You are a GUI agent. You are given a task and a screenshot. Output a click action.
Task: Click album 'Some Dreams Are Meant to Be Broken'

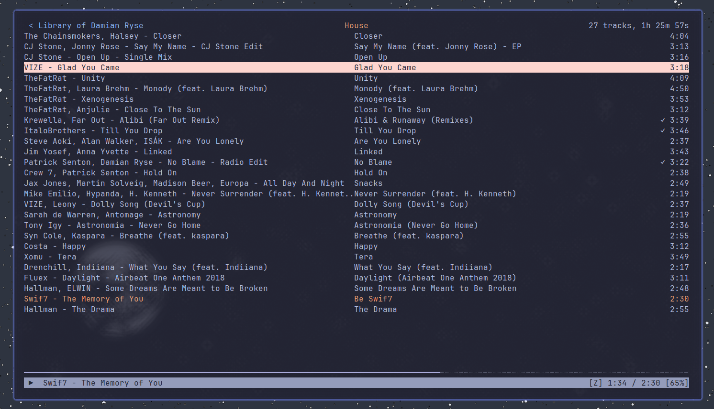435,289
